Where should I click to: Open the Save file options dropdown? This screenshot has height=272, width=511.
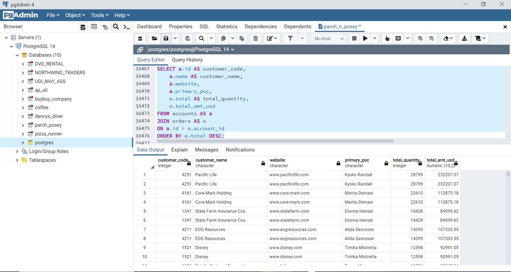(x=175, y=38)
